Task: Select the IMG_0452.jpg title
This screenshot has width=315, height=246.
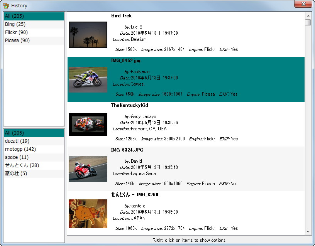Action: coord(126,61)
